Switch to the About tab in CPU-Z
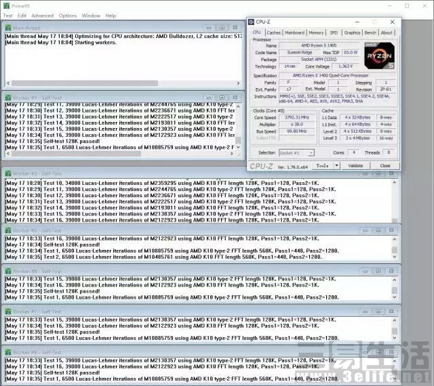Viewport: 434px width, 386px height. (x=387, y=33)
